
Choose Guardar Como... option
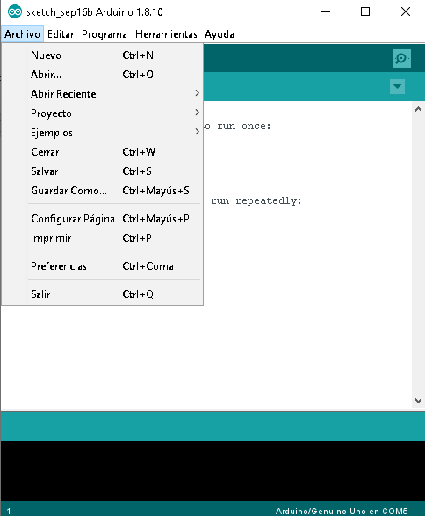102,191
